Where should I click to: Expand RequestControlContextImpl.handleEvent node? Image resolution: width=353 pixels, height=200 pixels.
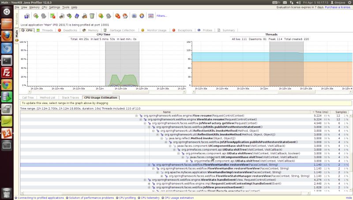point(149,184)
